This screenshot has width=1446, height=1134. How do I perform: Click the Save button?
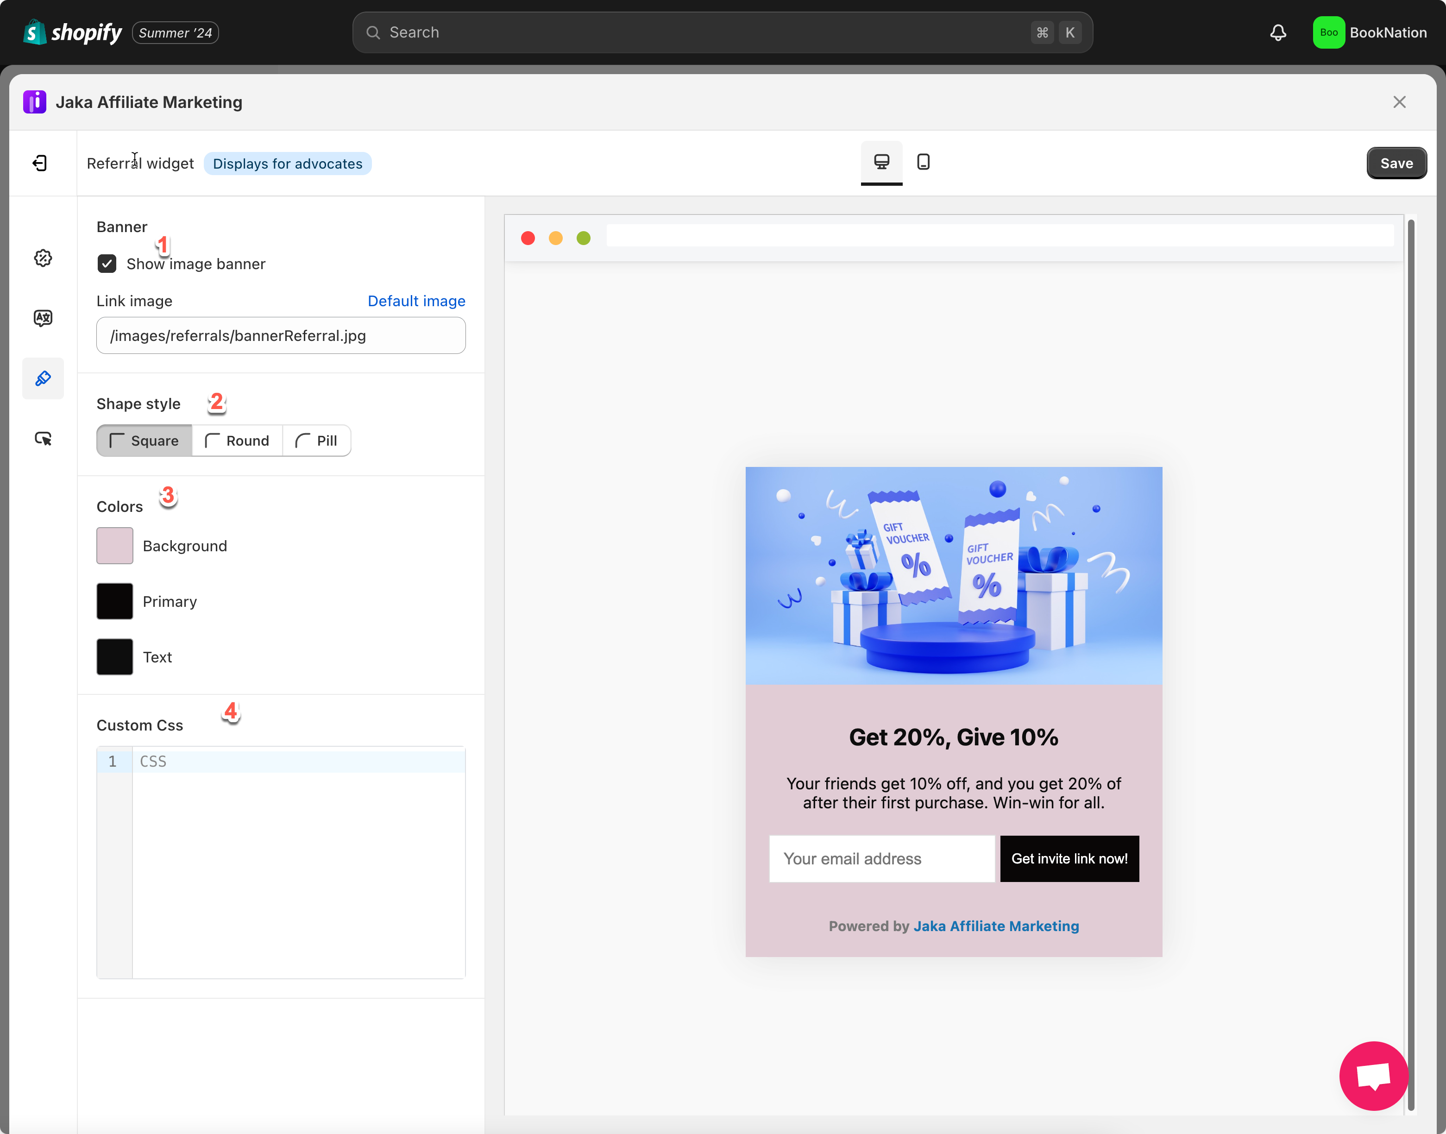(x=1396, y=164)
